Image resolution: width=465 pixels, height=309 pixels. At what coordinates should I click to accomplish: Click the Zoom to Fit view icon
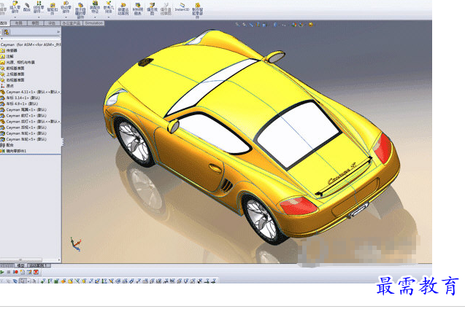[237, 25]
